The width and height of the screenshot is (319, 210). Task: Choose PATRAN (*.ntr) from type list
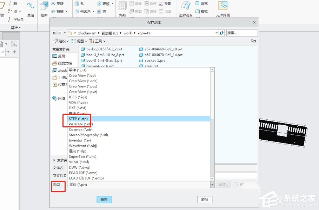[139, 124]
